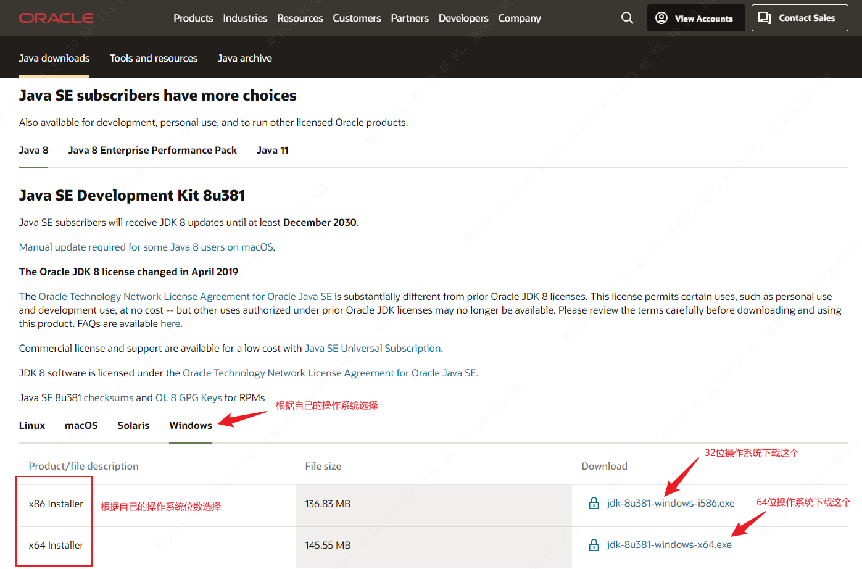Viewport: 862px width, 569px height.
Task: Click the File size column header
Action: tap(323, 466)
